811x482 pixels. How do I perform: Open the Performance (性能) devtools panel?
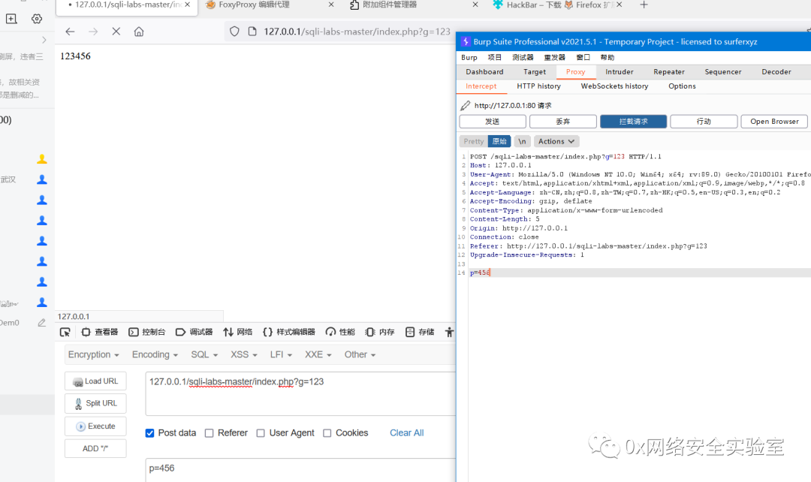340,332
